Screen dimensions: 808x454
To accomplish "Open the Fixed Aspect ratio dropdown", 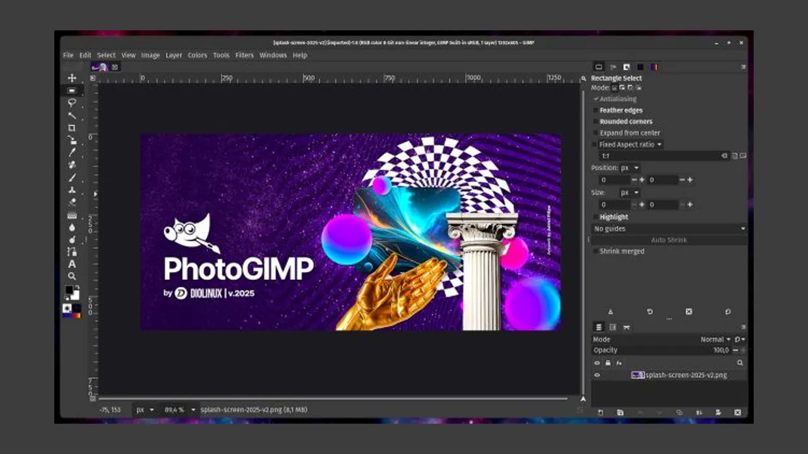I will coord(631,144).
